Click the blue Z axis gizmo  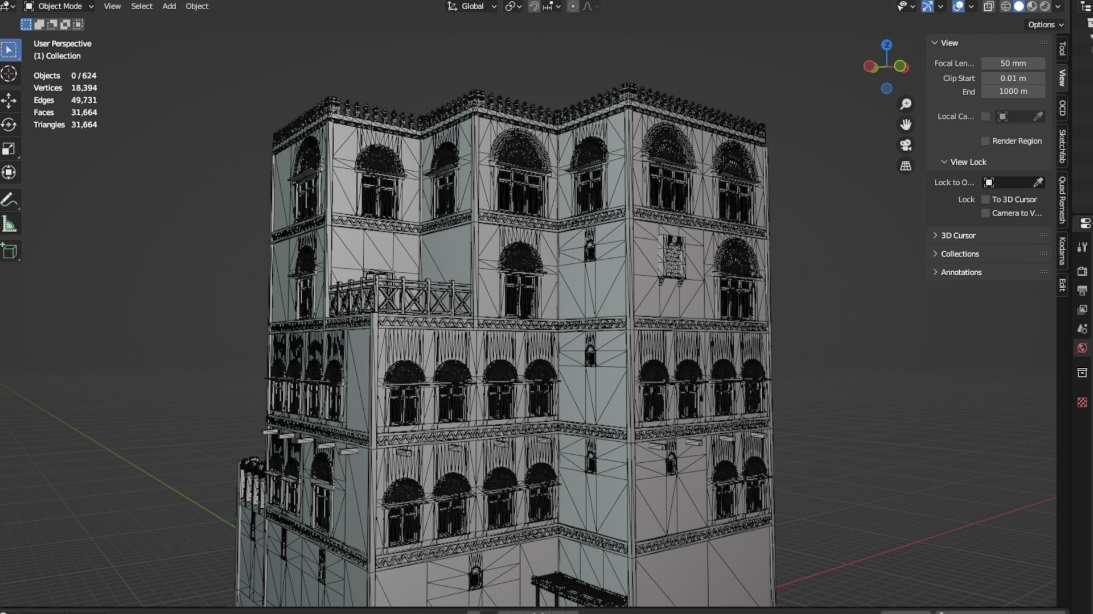click(x=886, y=45)
